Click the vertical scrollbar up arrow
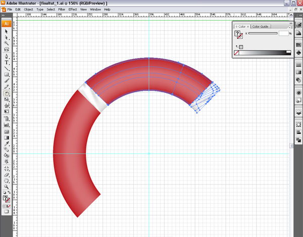 (291, 15)
